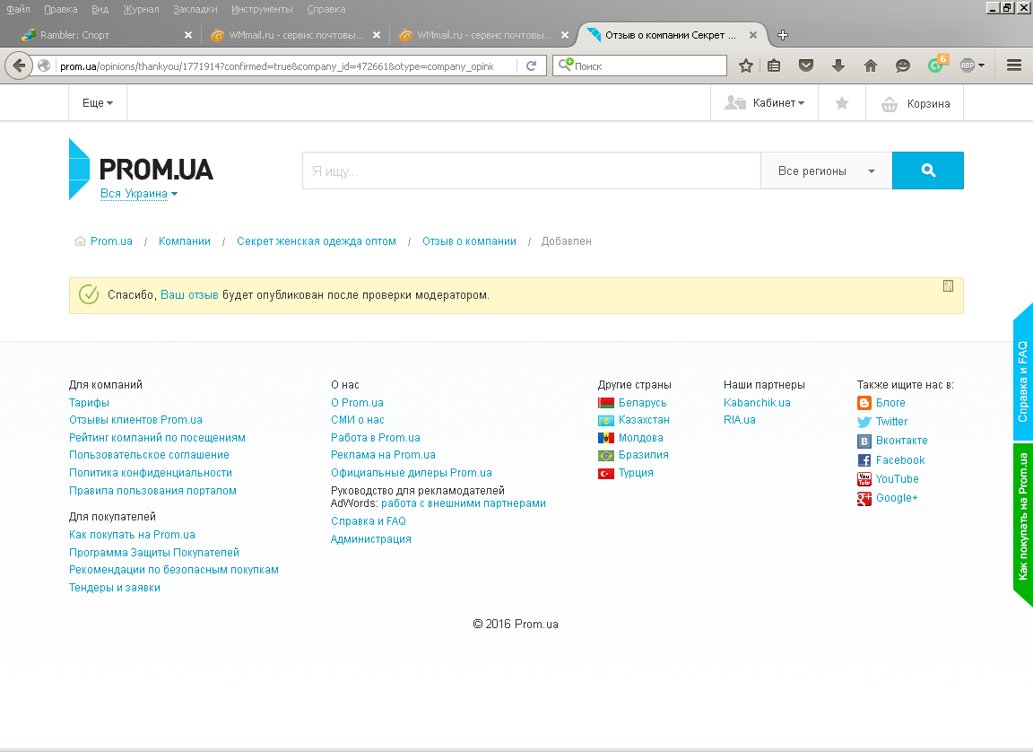This screenshot has height=752, width=1033.
Task: Switch to the first WMmail.ru tab
Action: [296, 35]
